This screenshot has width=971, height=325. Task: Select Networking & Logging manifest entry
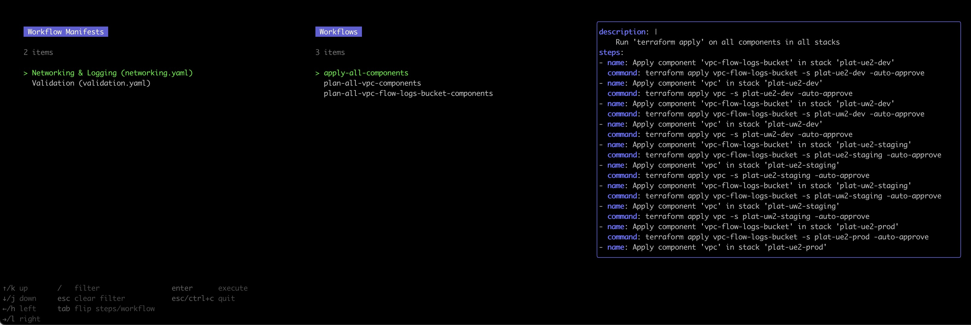112,73
